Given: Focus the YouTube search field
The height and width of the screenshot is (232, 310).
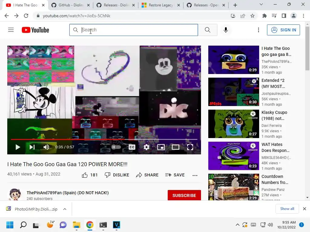Looking at the screenshot, I should (x=134, y=30).
